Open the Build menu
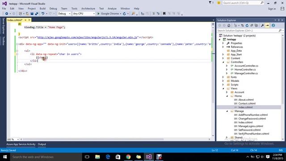 click(42, 8)
